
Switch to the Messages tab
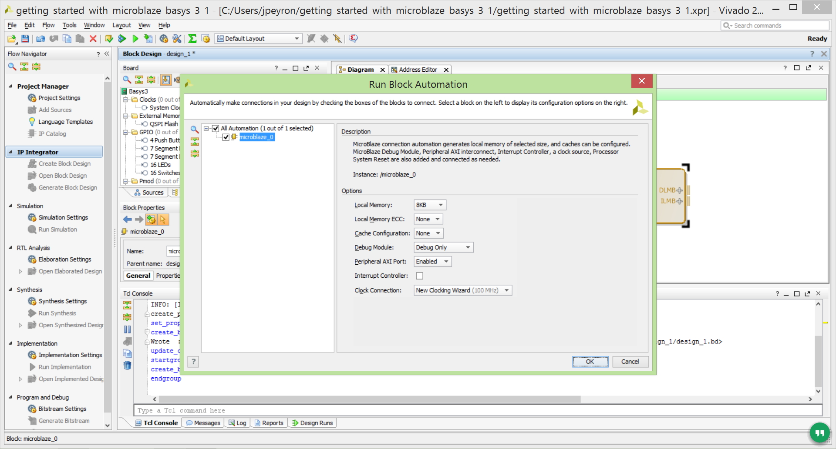(x=203, y=423)
